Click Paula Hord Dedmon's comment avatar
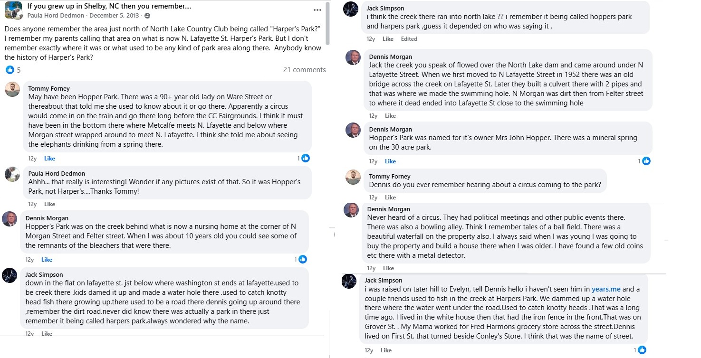This screenshot has width=701, height=358. pyautogui.click(x=12, y=174)
